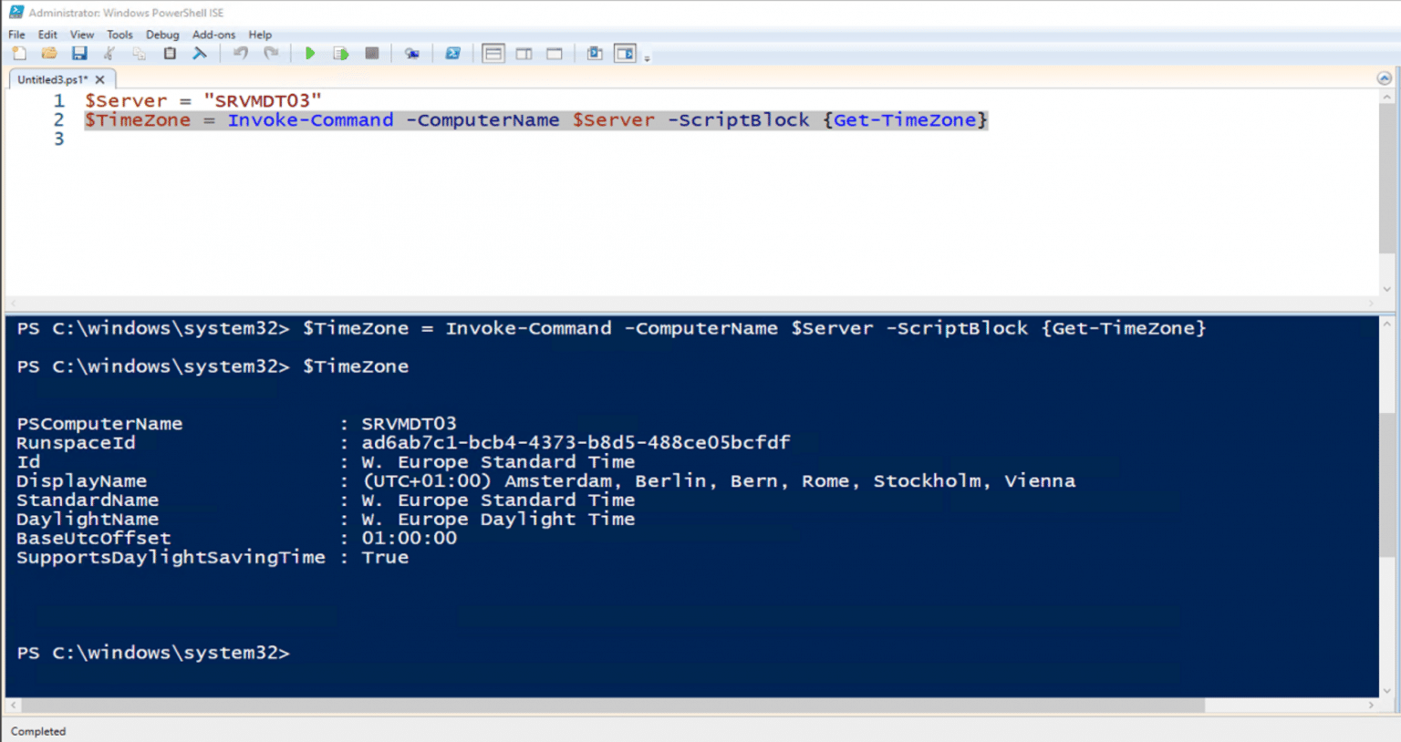The image size is (1401, 742).
Task: Click the "SRVMDT03" string on line 1
Action: (x=263, y=101)
